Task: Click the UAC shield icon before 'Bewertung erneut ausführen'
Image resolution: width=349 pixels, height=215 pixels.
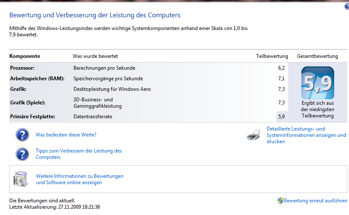Action: point(280,201)
